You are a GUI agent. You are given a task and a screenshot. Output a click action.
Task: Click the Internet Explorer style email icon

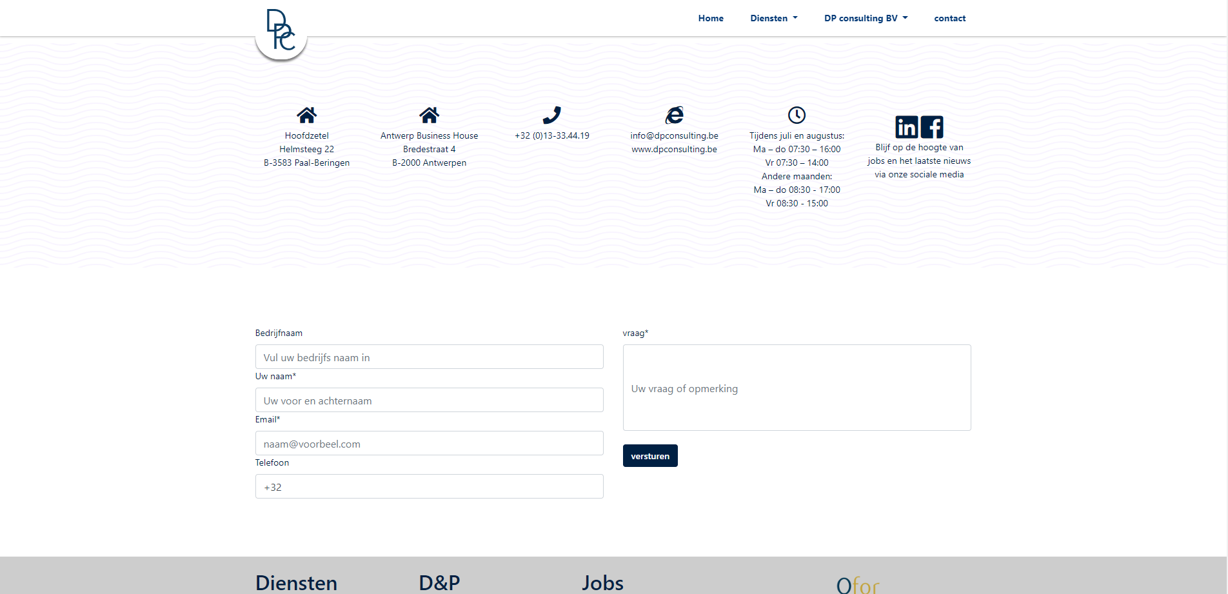[x=675, y=115]
